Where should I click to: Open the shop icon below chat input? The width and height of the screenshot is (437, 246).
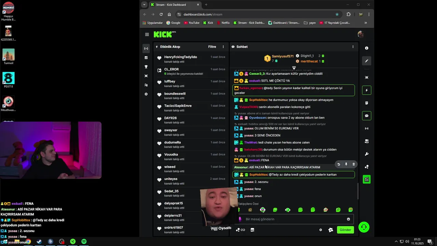click(252, 230)
